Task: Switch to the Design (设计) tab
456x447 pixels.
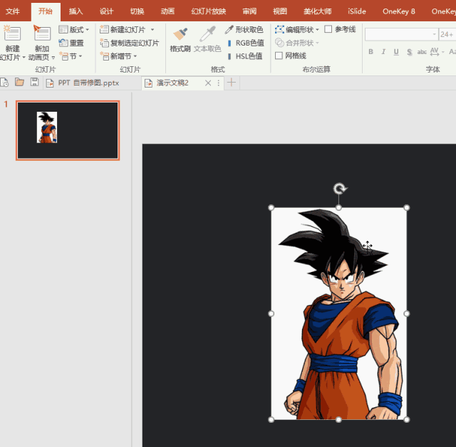Action: pyautogui.click(x=106, y=11)
